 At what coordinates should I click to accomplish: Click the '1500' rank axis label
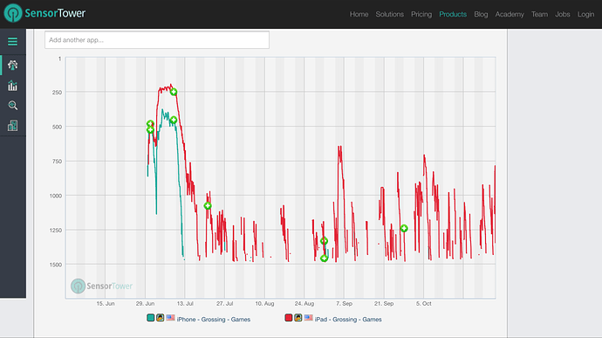click(56, 265)
